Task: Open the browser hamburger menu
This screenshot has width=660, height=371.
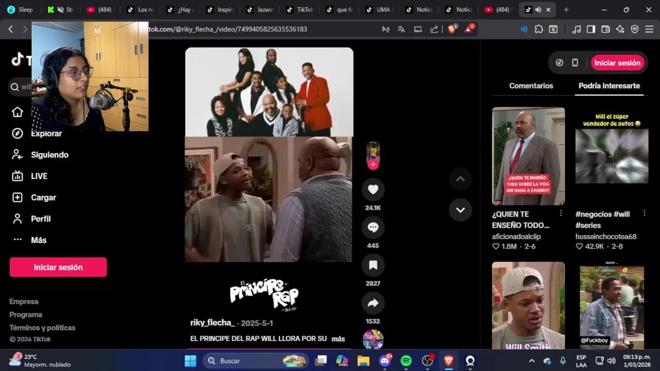Action: [649, 29]
